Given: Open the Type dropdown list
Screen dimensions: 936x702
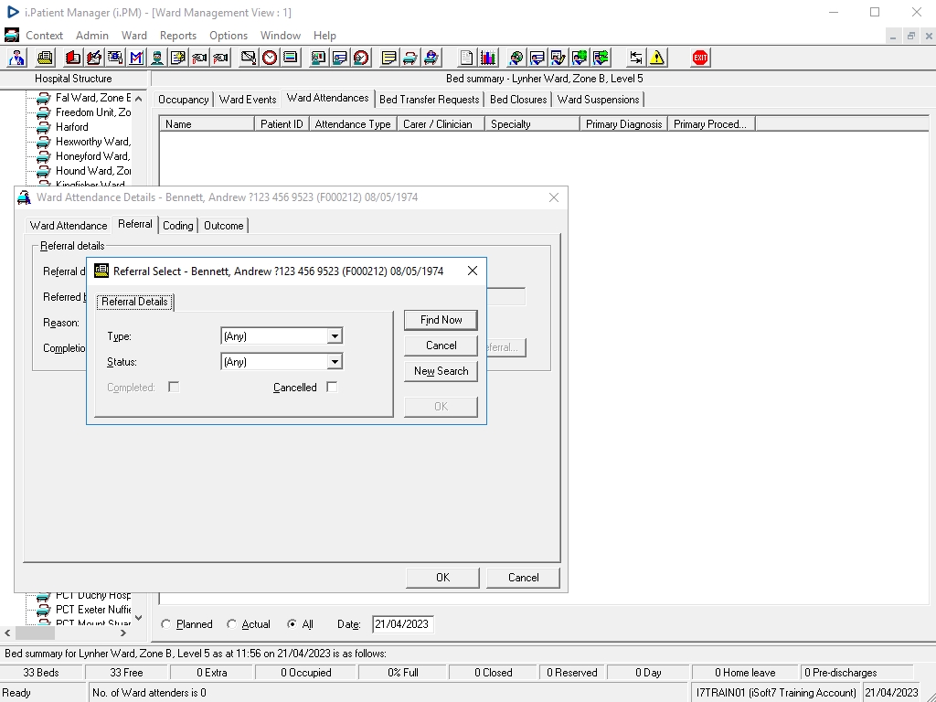Looking at the screenshot, I should click(x=335, y=336).
